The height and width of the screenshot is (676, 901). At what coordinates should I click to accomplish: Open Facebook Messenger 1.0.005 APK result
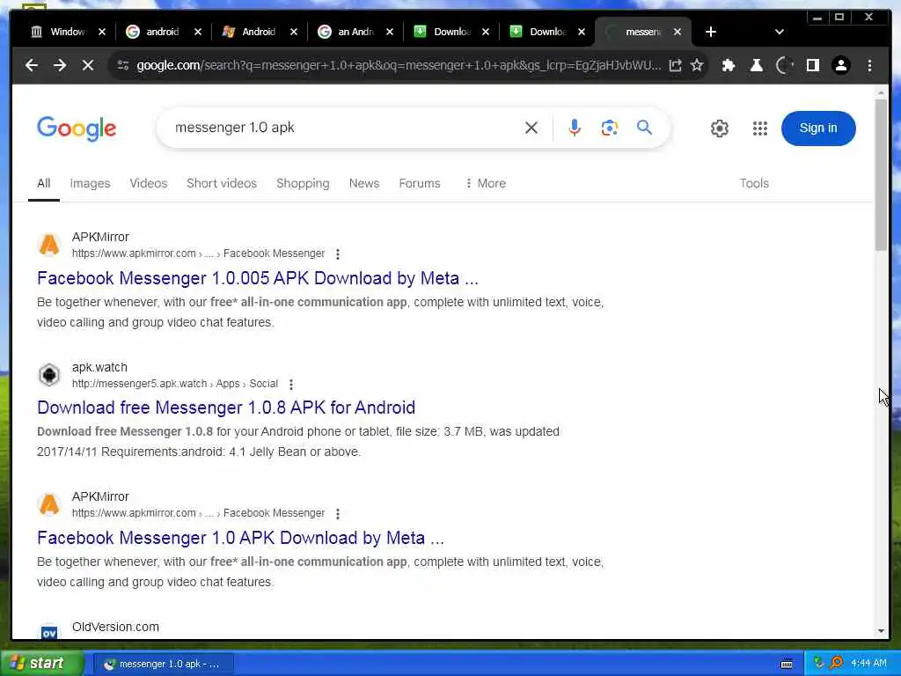[x=258, y=278]
